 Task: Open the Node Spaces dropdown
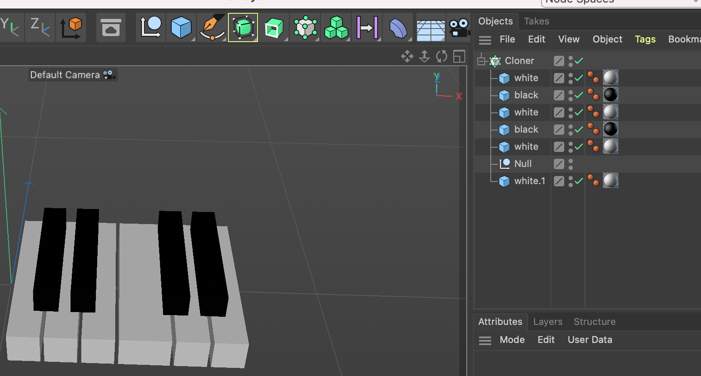[x=621, y=2]
